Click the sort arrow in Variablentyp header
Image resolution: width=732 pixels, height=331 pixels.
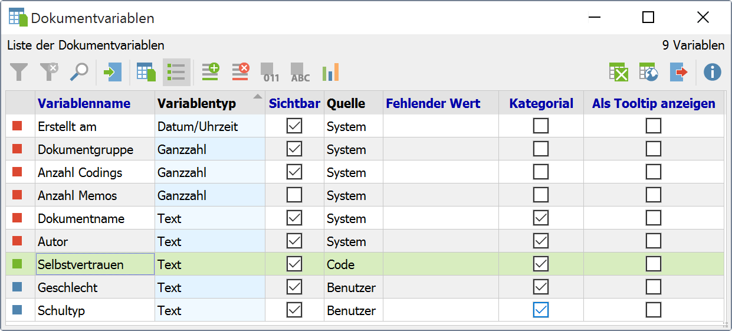coord(257,97)
